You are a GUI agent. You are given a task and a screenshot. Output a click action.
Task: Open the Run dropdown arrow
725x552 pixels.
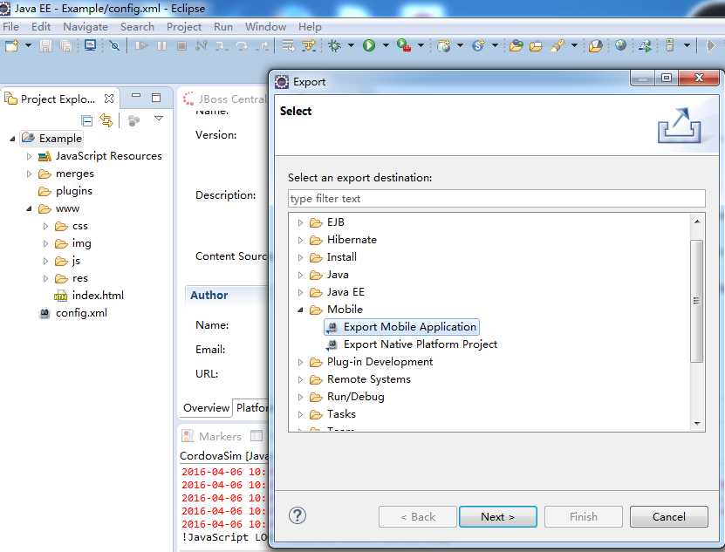click(386, 45)
